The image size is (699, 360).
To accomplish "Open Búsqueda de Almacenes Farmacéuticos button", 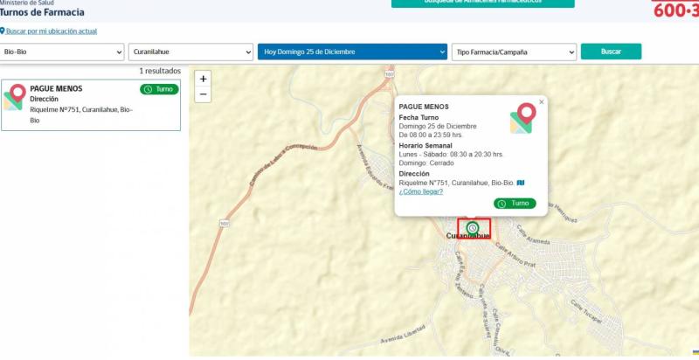I will pyautogui.click(x=482, y=3).
